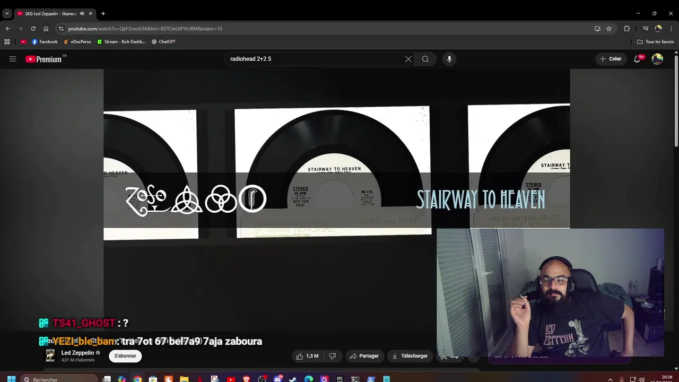Open Chrome three-dot menu

click(x=671, y=29)
